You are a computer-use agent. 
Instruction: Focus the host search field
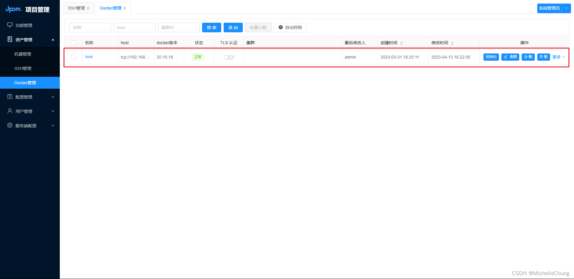135,27
